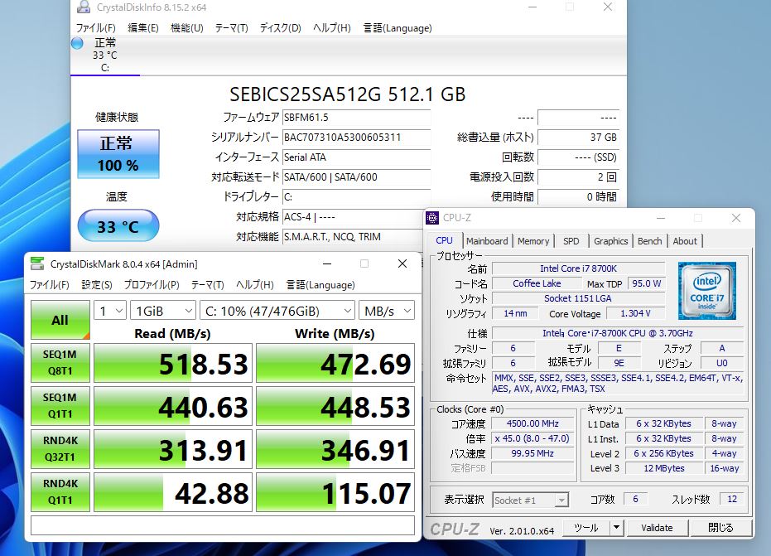Click the RND4K Q1T1 write result 115.07
Viewport: 771px width, 556px height.
(x=335, y=492)
